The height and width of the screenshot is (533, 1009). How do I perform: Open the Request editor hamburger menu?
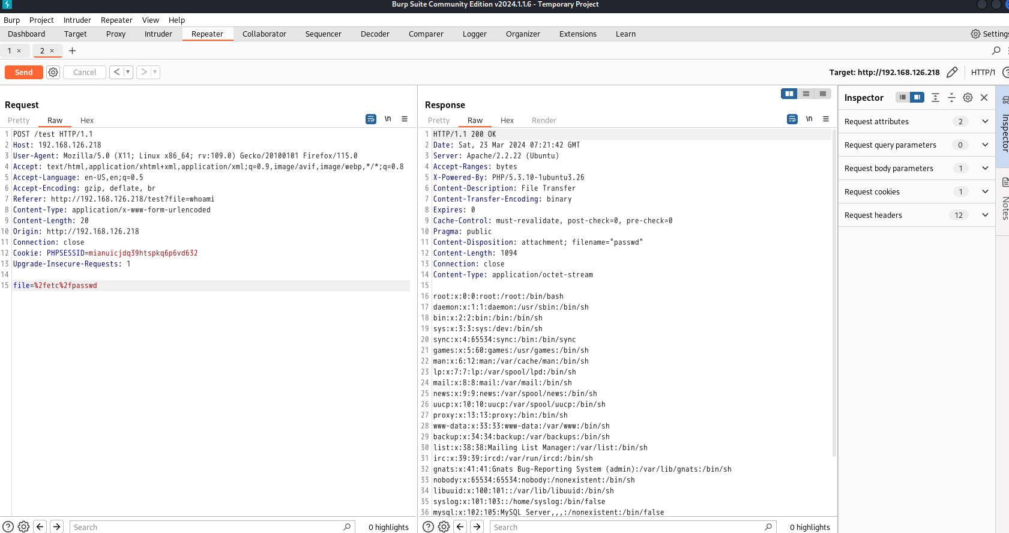tap(405, 119)
